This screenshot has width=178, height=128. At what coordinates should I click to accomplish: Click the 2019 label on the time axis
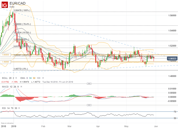click(14, 126)
